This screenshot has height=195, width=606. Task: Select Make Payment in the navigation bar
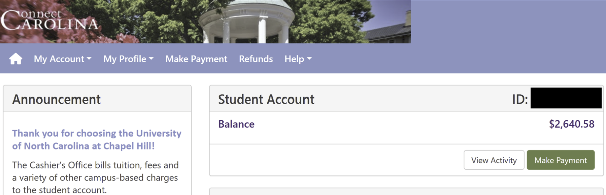(x=196, y=59)
